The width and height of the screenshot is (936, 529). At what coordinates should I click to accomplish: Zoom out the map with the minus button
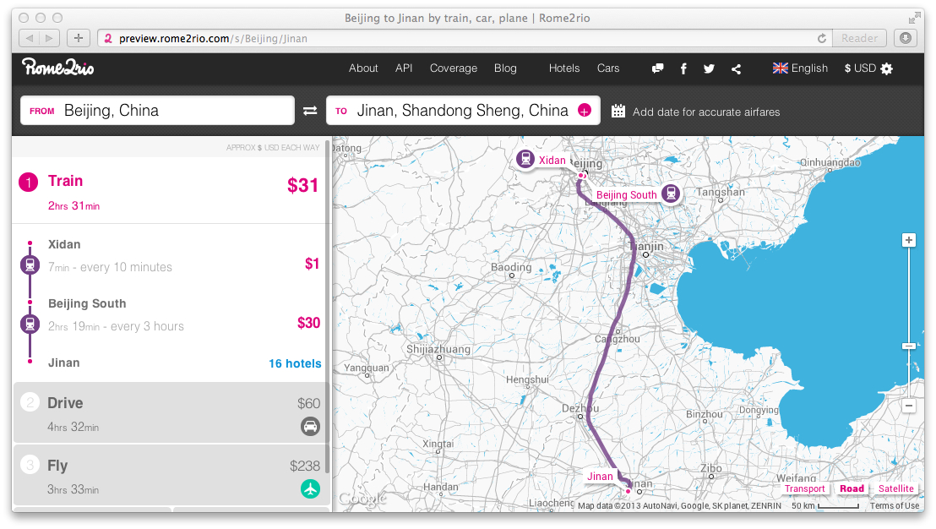point(908,406)
